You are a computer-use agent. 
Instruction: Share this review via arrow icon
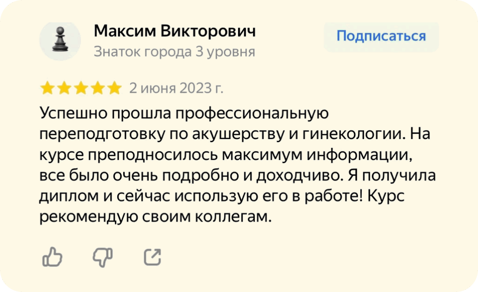[x=153, y=257]
